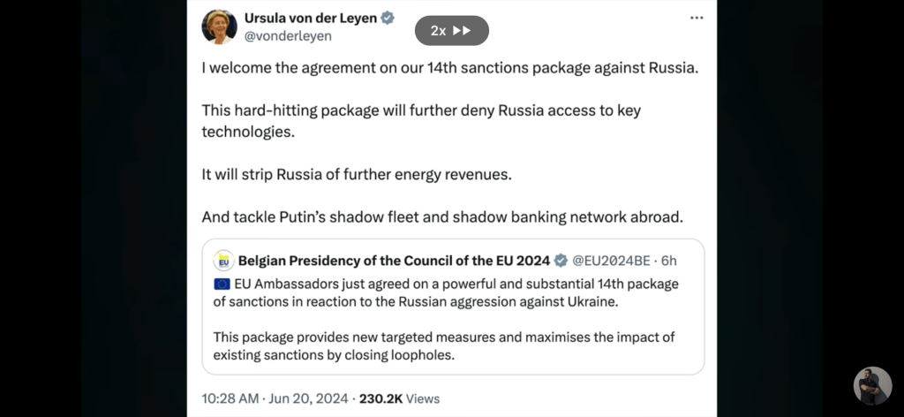904x417 pixels.
Task: Click the verified badge beside Ursula von der Leyen
Action: (x=388, y=19)
